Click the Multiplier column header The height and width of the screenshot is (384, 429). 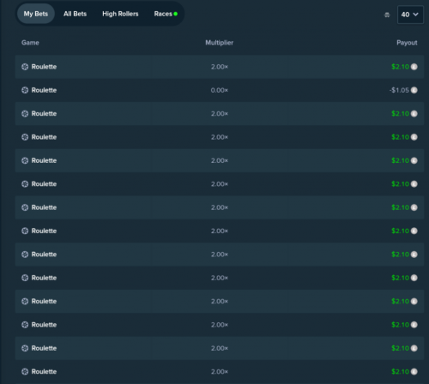[x=220, y=43]
